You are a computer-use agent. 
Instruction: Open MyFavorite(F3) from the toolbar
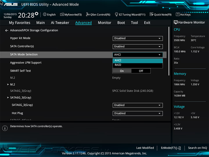pos(71,15)
